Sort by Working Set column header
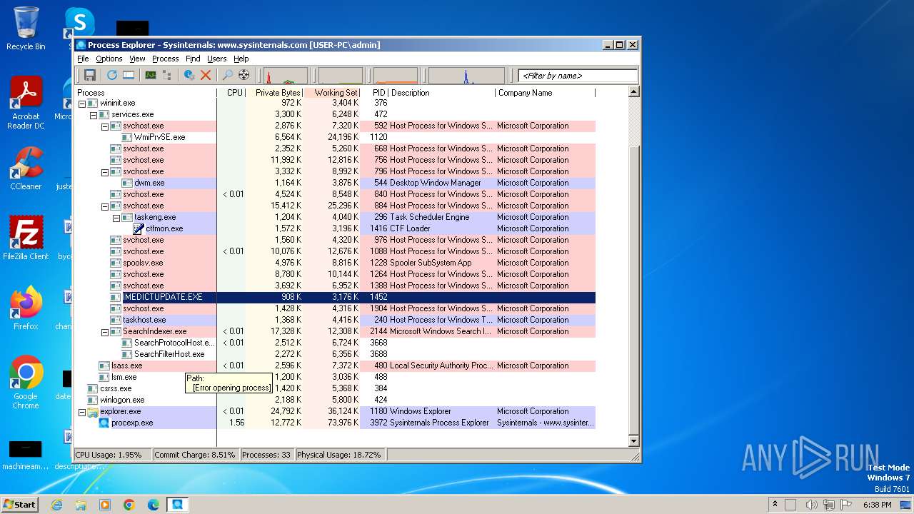This screenshot has width=914, height=514. pyautogui.click(x=332, y=93)
